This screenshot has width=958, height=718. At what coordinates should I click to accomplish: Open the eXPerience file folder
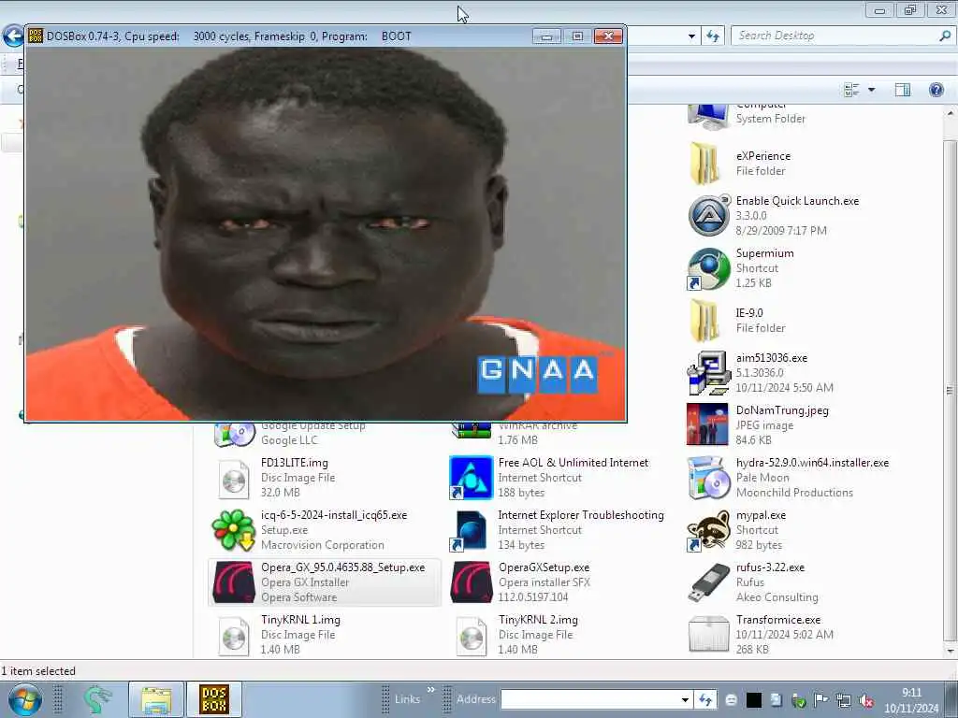click(707, 164)
